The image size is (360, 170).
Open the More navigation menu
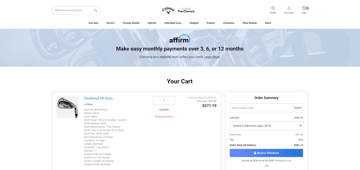tap(268, 23)
